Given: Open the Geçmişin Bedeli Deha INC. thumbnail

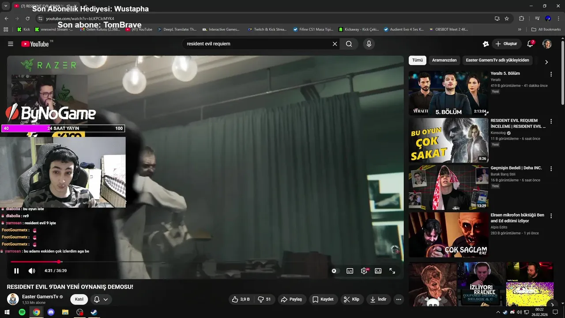Looking at the screenshot, I should [x=448, y=187].
